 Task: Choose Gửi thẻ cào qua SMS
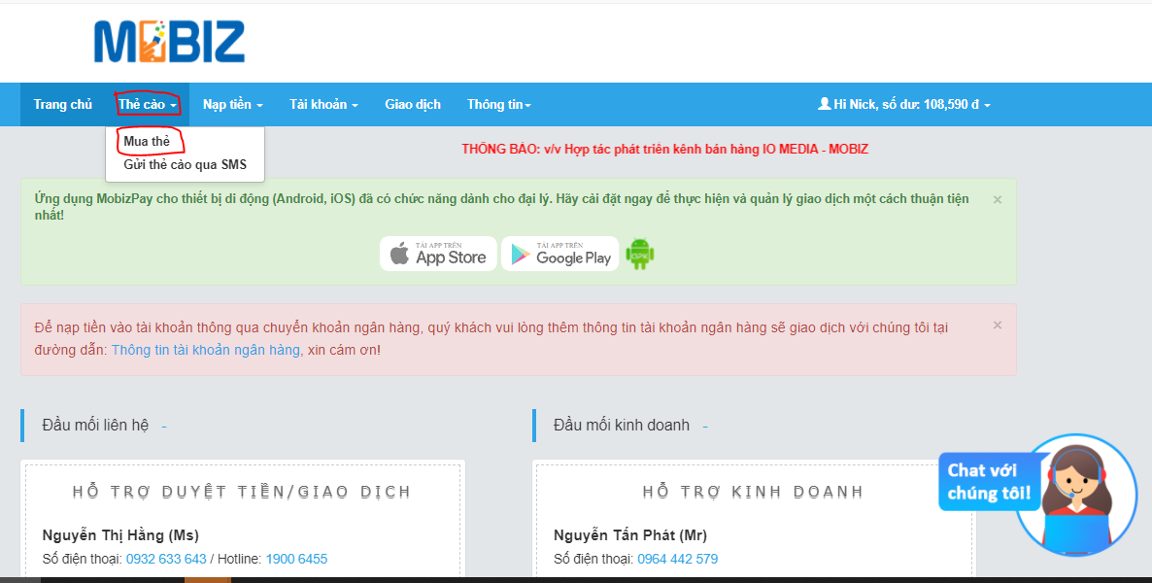click(185, 165)
